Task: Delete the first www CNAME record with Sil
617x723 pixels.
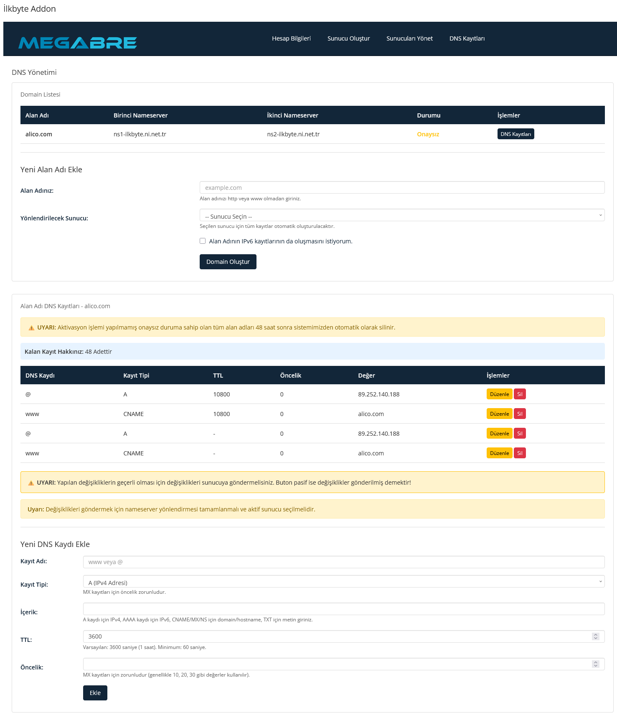Action: [x=520, y=414]
